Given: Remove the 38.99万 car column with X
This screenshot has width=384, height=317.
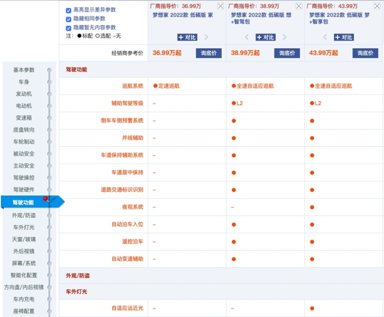Looking at the screenshot, I should [299, 6].
